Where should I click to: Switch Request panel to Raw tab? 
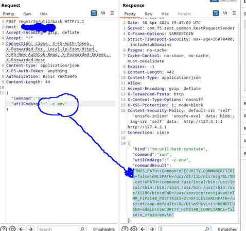click(x=27, y=14)
